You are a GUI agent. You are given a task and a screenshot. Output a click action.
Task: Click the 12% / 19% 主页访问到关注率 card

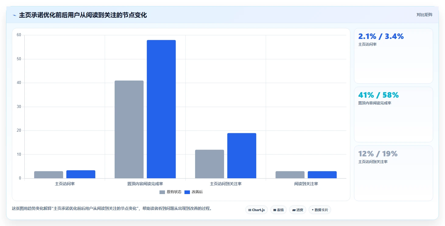(393, 173)
